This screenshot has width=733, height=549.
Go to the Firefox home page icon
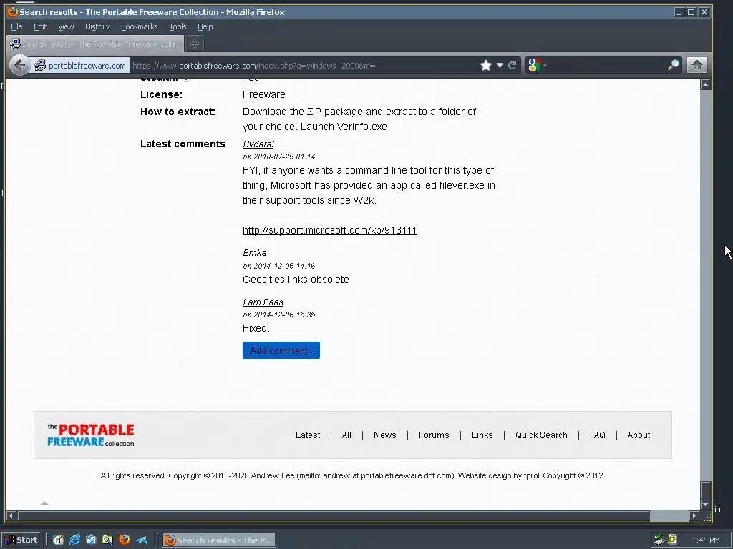click(x=696, y=65)
